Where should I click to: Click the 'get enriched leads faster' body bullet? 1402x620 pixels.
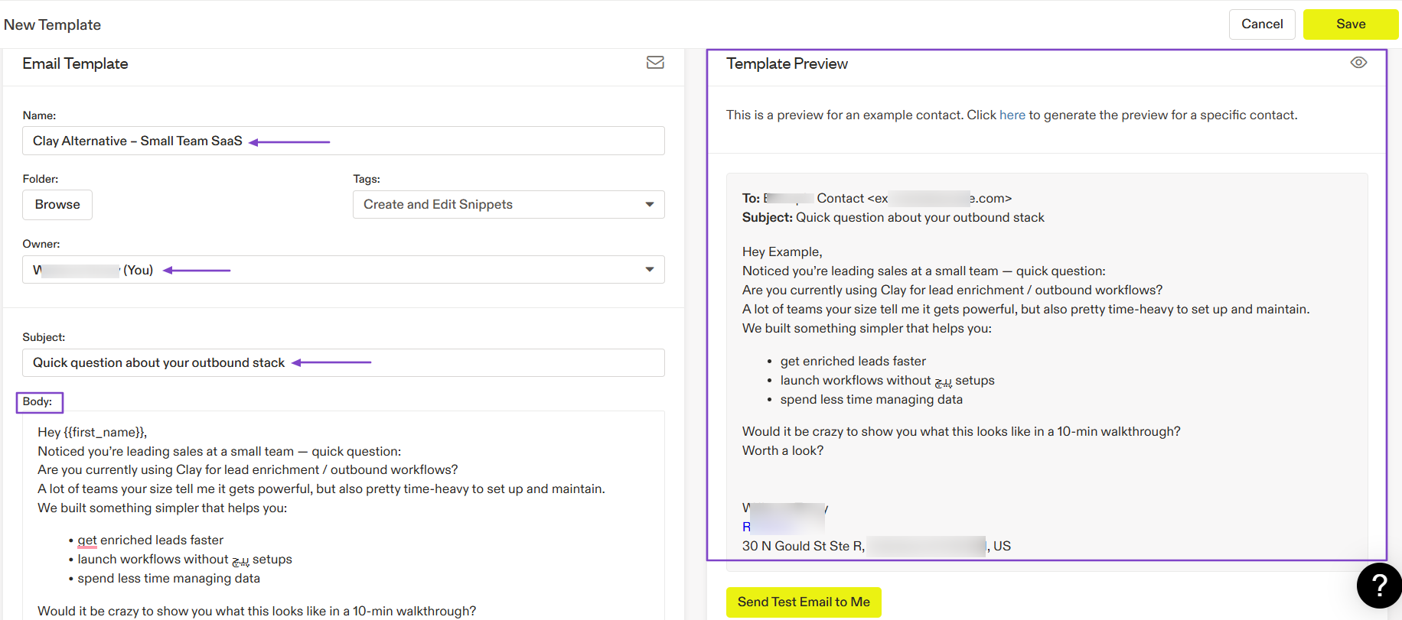click(x=150, y=540)
